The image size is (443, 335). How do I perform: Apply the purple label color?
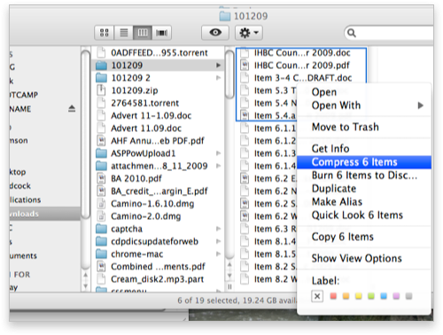(396, 296)
